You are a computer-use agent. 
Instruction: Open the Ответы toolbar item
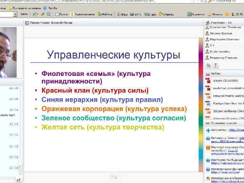[x=166, y=15]
